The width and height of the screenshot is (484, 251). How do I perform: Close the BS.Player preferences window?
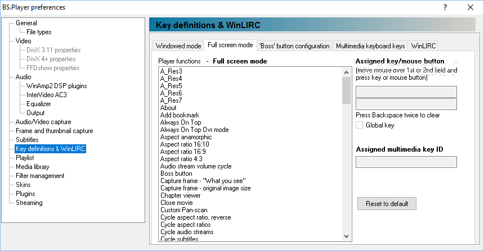(x=470, y=7)
